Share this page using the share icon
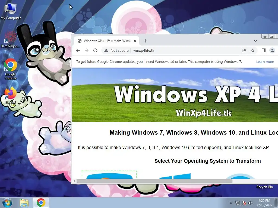This screenshot has width=278, height=208. click(x=244, y=51)
